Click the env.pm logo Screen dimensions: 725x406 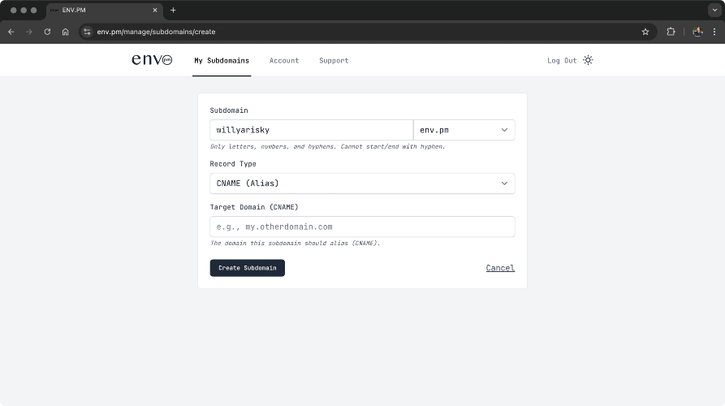(152, 59)
